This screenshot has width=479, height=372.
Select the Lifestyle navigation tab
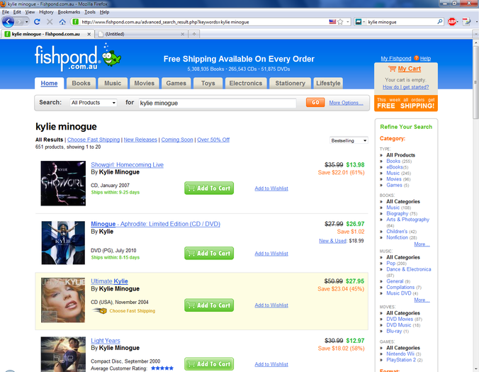click(x=328, y=83)
